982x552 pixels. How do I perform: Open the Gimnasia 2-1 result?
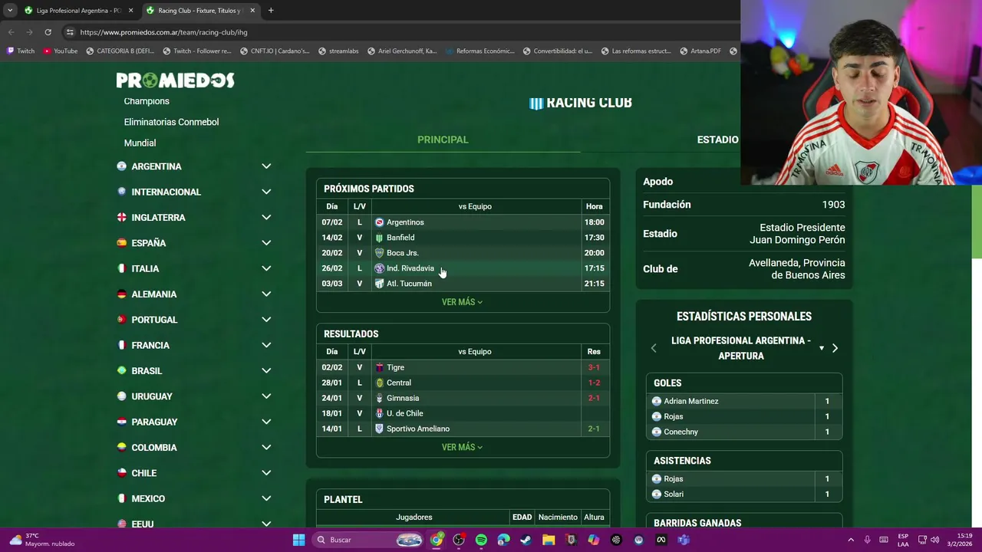coord(463,398)
